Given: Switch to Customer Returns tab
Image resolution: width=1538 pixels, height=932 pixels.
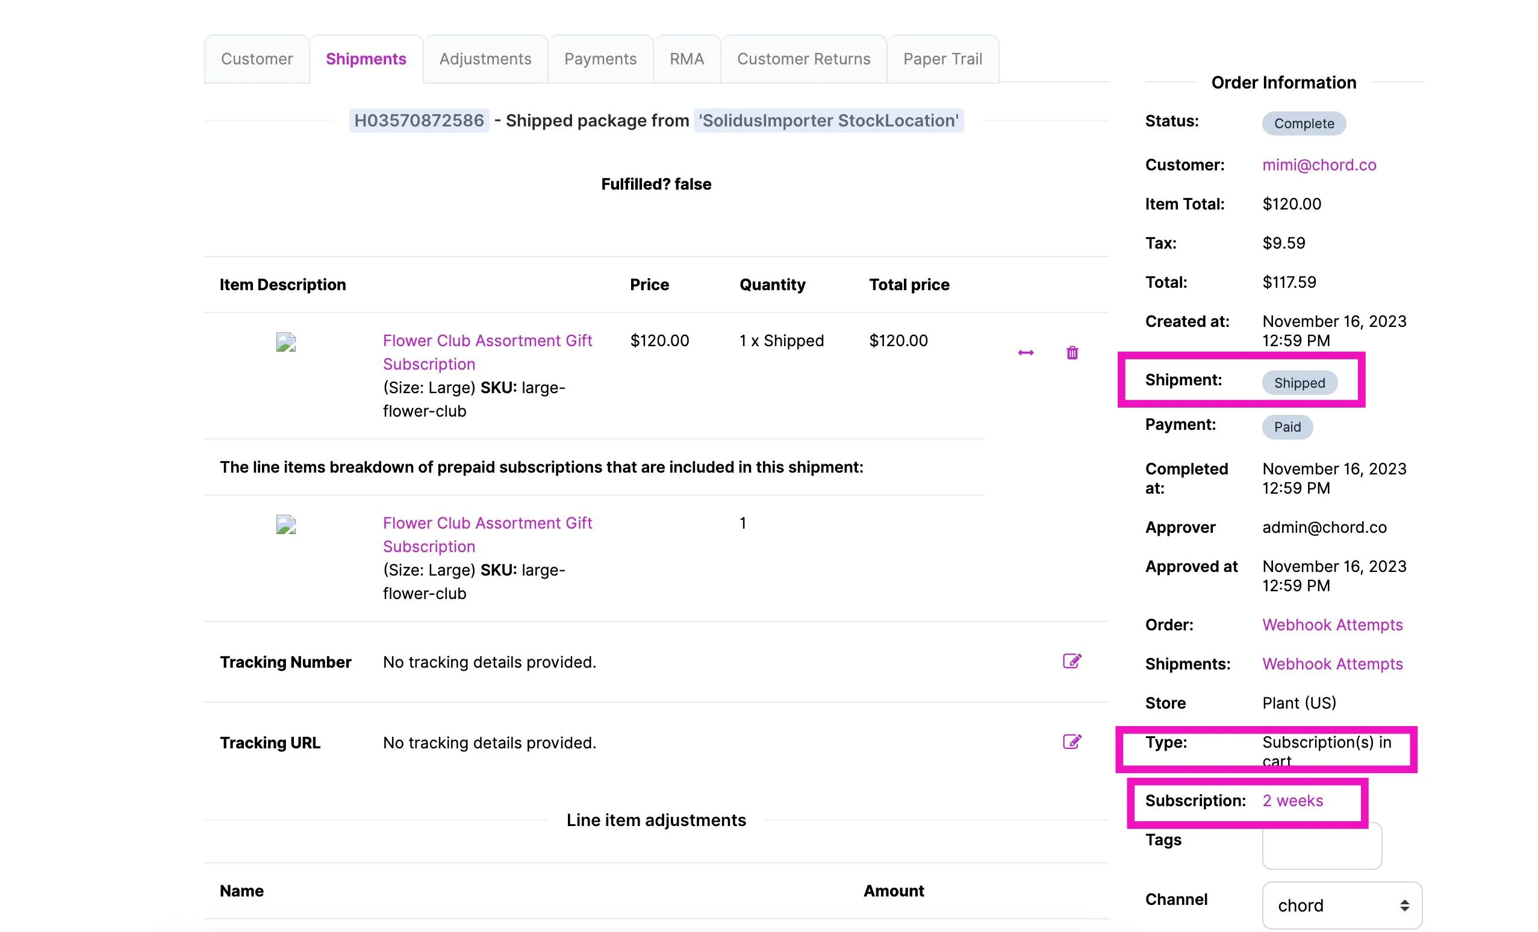Looking at the screenshot, I should tap(803, 58).
